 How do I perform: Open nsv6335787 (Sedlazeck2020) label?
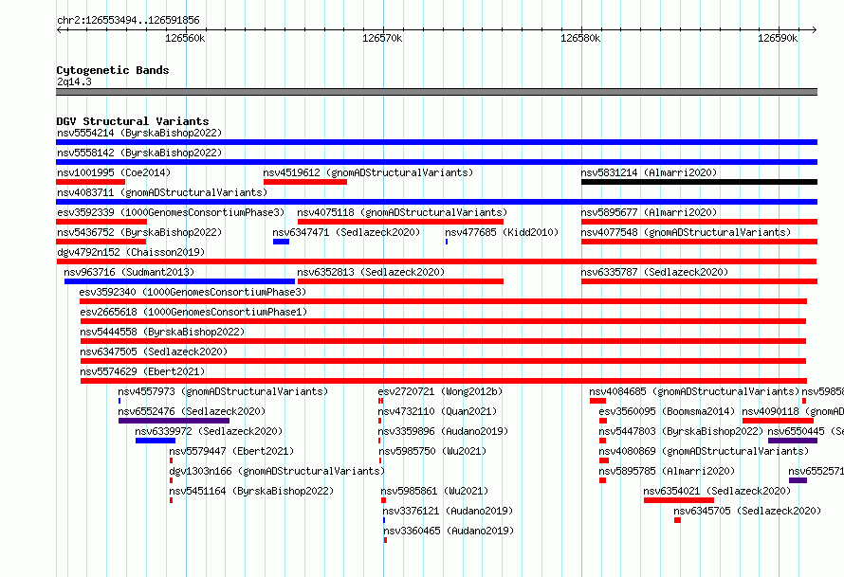click(654, 272)
